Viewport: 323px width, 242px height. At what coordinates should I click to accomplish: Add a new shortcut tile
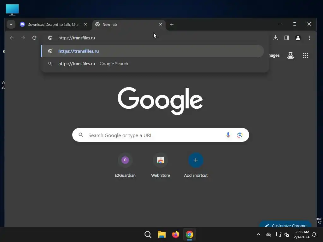click(x=196, y=165)
